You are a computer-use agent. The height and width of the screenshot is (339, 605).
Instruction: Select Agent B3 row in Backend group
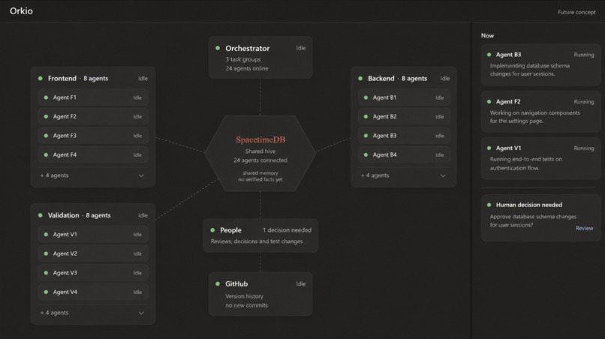tap(404, 136)
